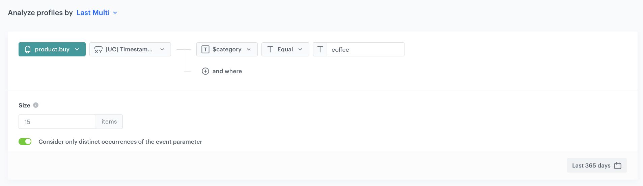Click the coffee value input field

coord(365,50)
